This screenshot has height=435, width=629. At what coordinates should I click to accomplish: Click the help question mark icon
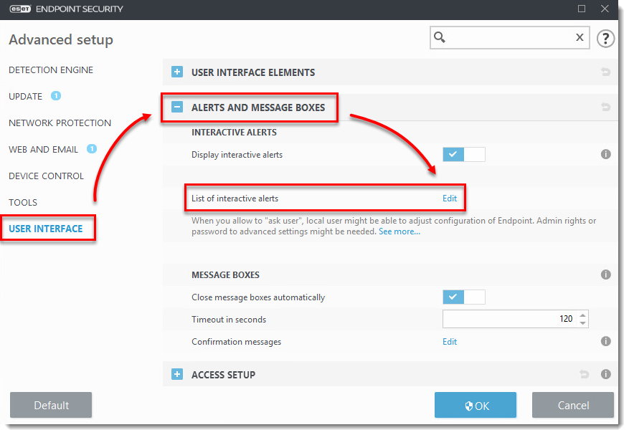click(606, 39)
